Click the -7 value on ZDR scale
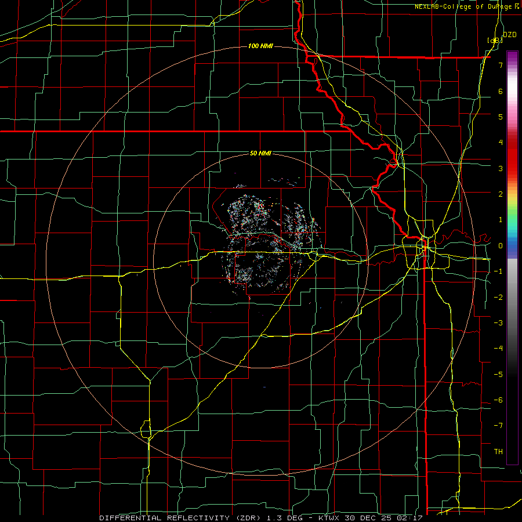522x522 pixels. coord(498,426)
